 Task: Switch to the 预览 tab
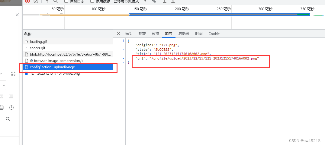click(155, 34)
